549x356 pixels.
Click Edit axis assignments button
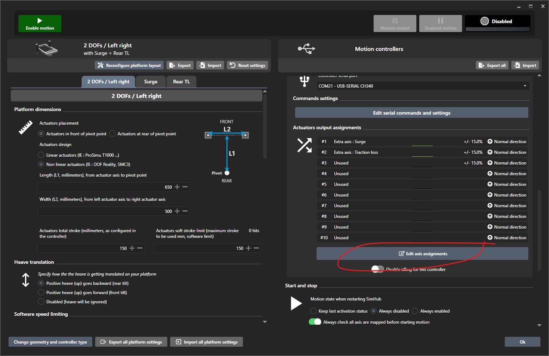tap(422, 254)
